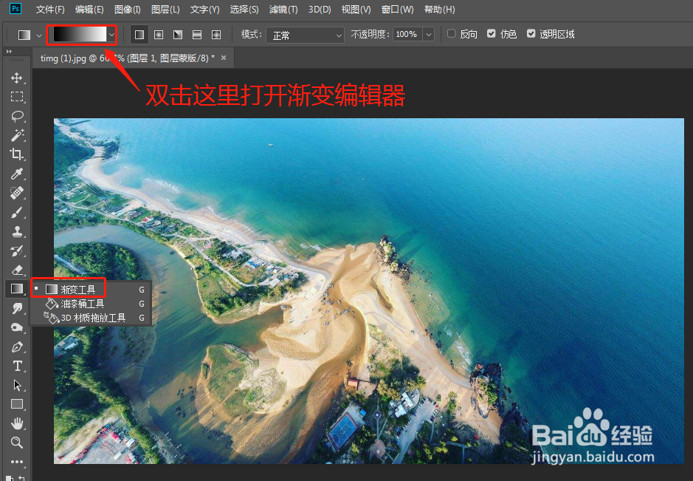Screen dimensions: 693x481
Task: Click inside the 不透明度 value field
Action: click(406, 34)
